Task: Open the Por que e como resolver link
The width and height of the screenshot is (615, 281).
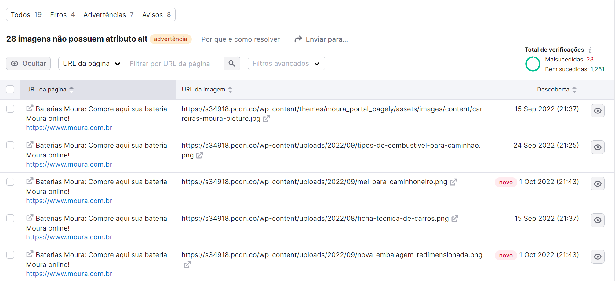Action: point(240,39)
